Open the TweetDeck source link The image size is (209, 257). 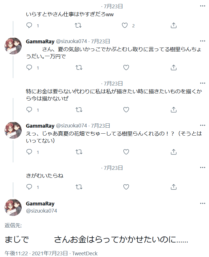click(85, 253)
